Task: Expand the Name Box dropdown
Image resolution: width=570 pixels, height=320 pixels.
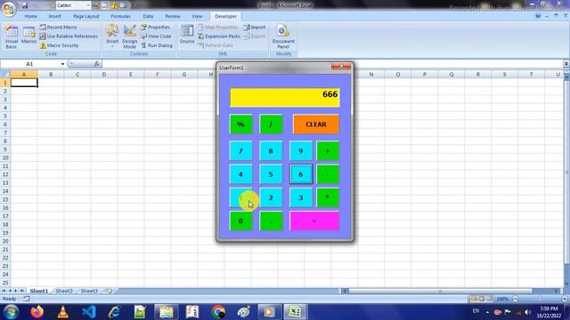Action: point(62,64)
